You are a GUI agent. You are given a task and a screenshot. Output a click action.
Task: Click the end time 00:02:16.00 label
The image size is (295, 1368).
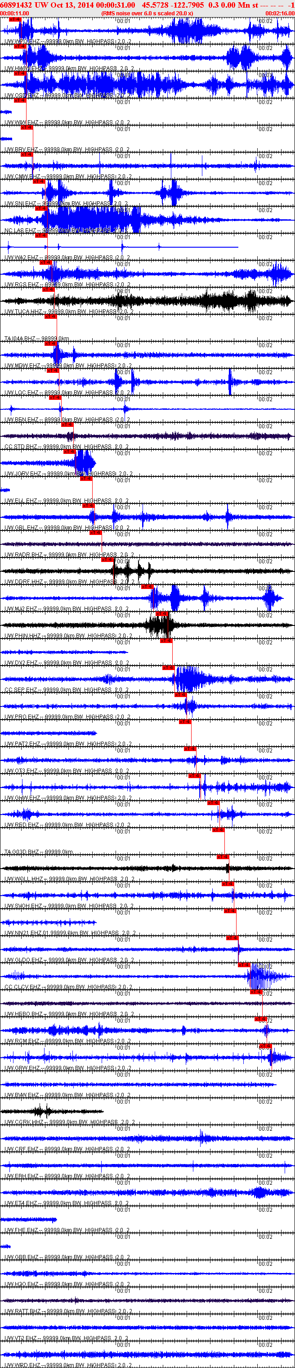[280, 13]
